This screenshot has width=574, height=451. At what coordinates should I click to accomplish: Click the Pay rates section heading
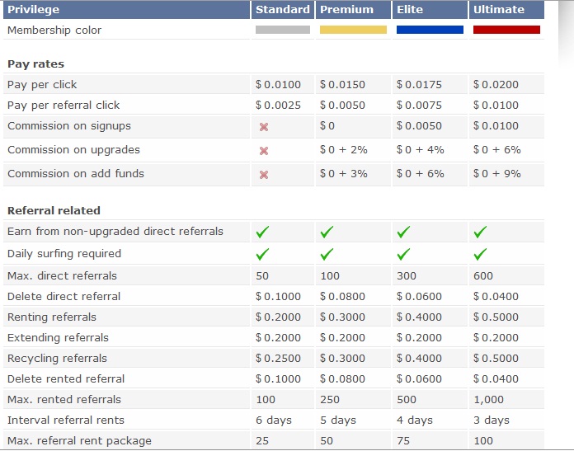pos(36,64)
